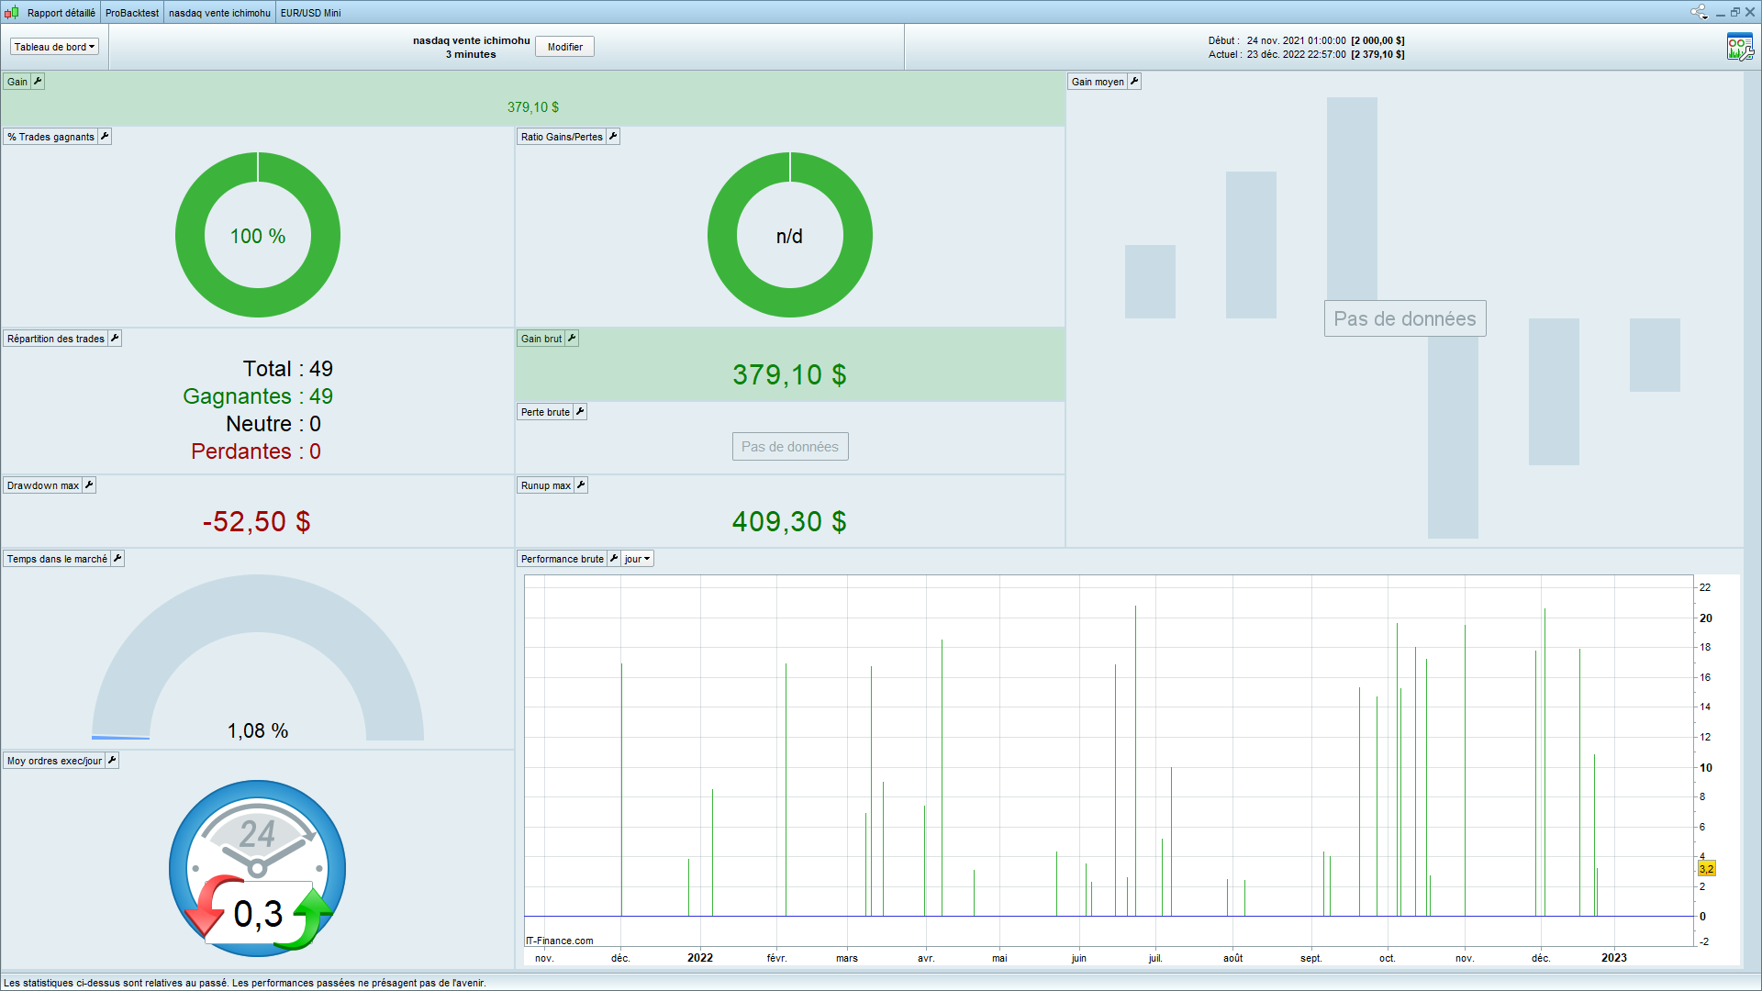
Task: Open the share icon dropdown arrow
Action: [1706, 16]
